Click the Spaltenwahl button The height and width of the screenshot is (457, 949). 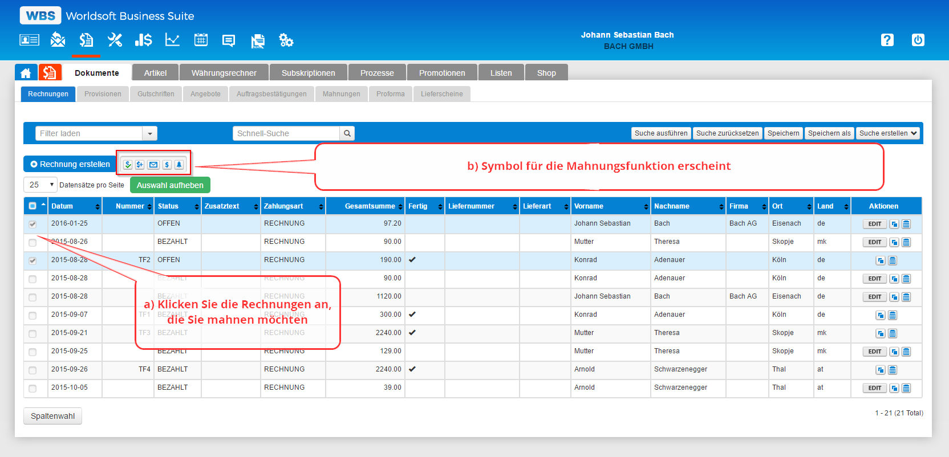(52, 416)
